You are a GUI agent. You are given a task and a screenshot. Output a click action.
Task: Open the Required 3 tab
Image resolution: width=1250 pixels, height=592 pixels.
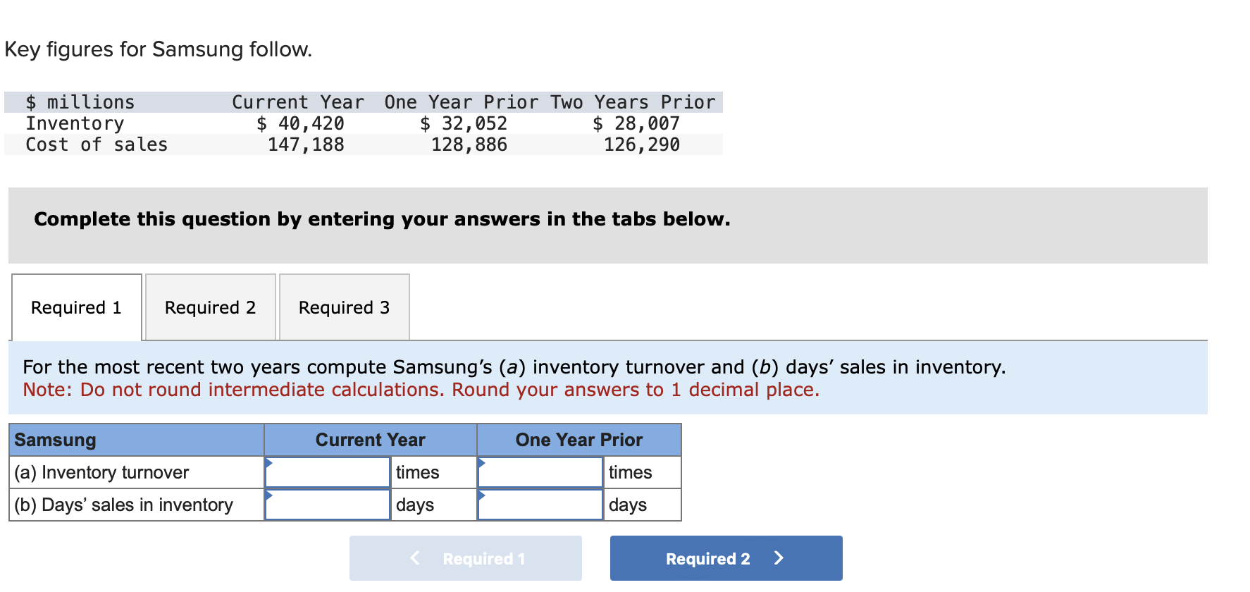tap(344, 307)
